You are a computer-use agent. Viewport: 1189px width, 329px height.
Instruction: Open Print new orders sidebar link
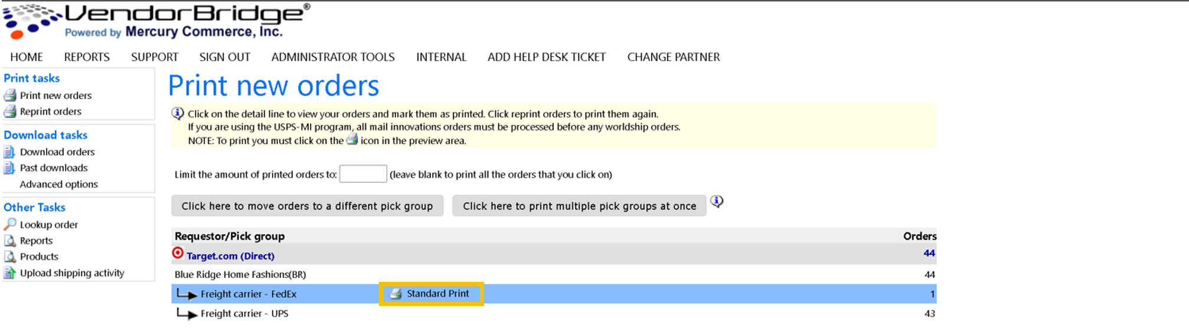click(56, 96)
